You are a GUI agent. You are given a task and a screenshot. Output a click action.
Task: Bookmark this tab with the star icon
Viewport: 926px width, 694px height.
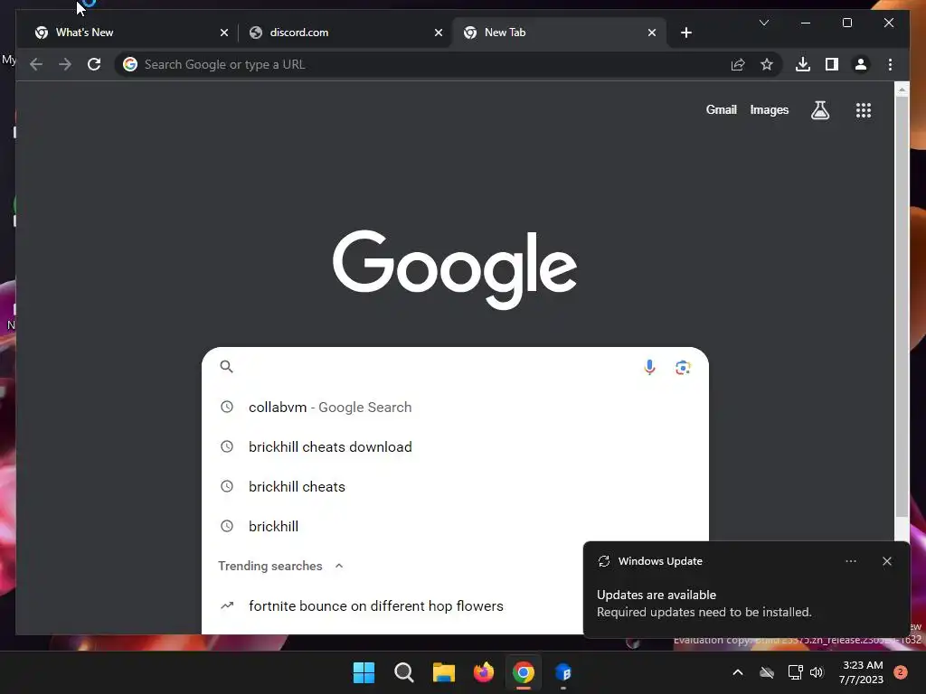click(x=767, y=64)
